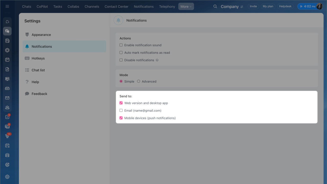The width and height of the screenshot is (327, 184).
Task: Open the hamburger main menu
Action: coord(7,6)
